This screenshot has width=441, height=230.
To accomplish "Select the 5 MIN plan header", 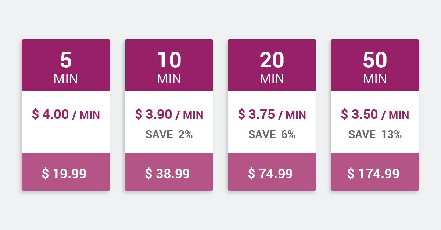I will click(66, 65).
